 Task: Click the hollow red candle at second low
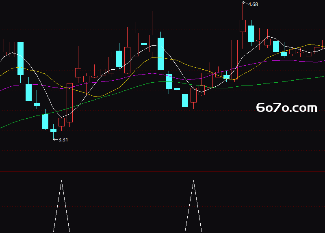click(x=194, y=95)
